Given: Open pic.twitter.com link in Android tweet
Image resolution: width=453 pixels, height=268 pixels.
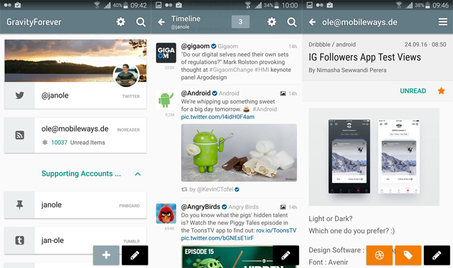Looking at the screenshot, I should click(217, 117).
